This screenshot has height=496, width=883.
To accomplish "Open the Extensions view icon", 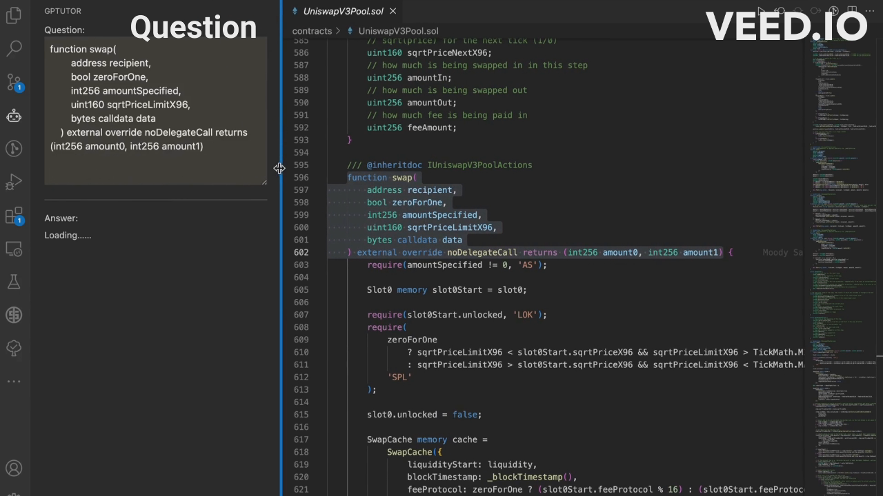I will tap(14, 216).
